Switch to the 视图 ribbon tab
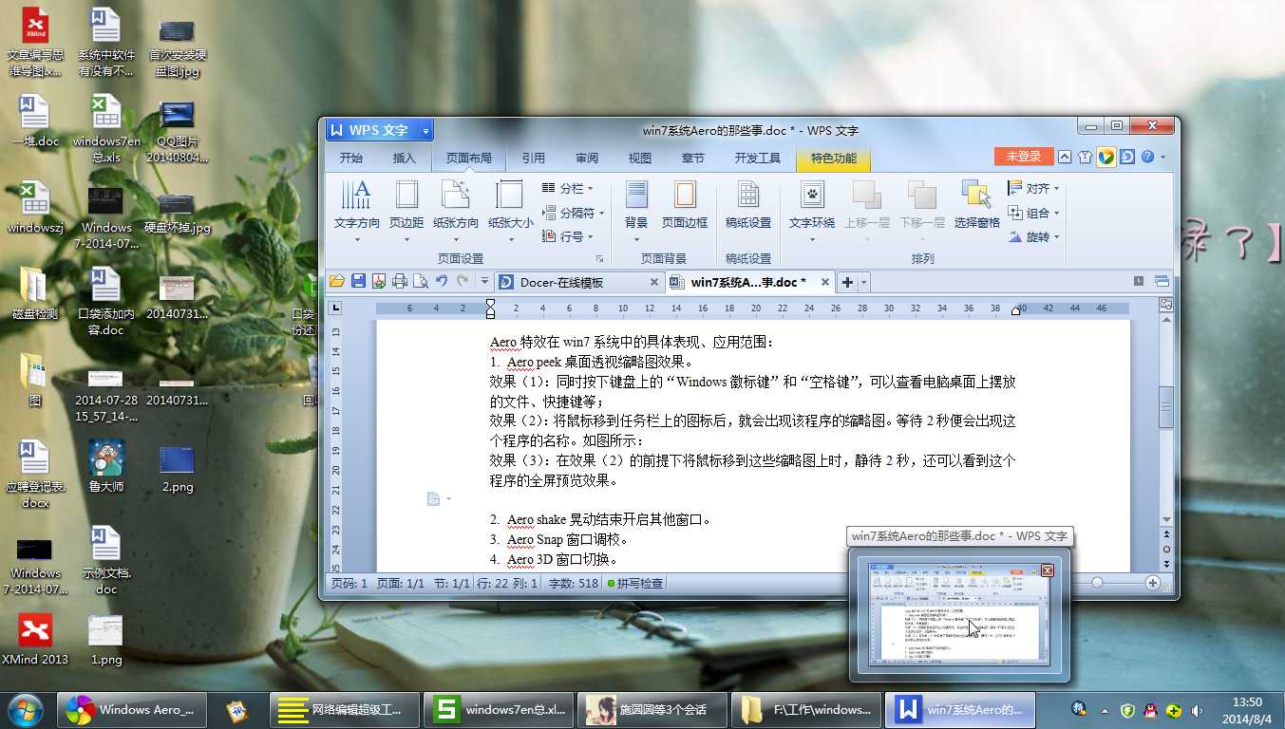This screenshot has height=729, width=1285. [640, 158]
